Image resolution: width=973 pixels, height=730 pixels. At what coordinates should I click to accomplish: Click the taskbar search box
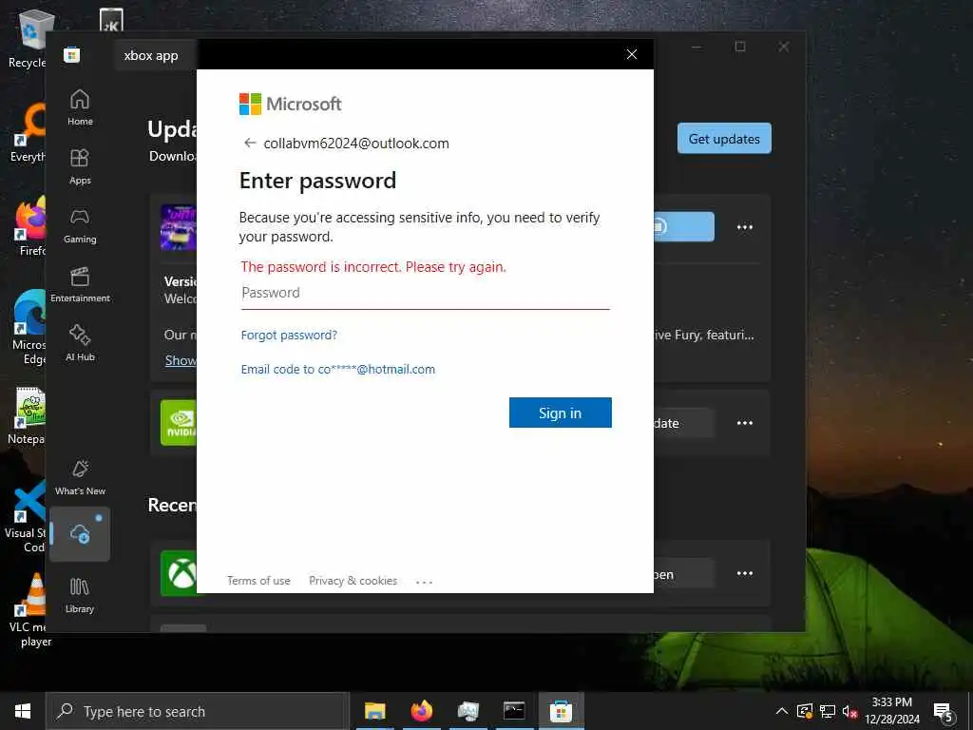pyautogui.click(x=198, y=711)
